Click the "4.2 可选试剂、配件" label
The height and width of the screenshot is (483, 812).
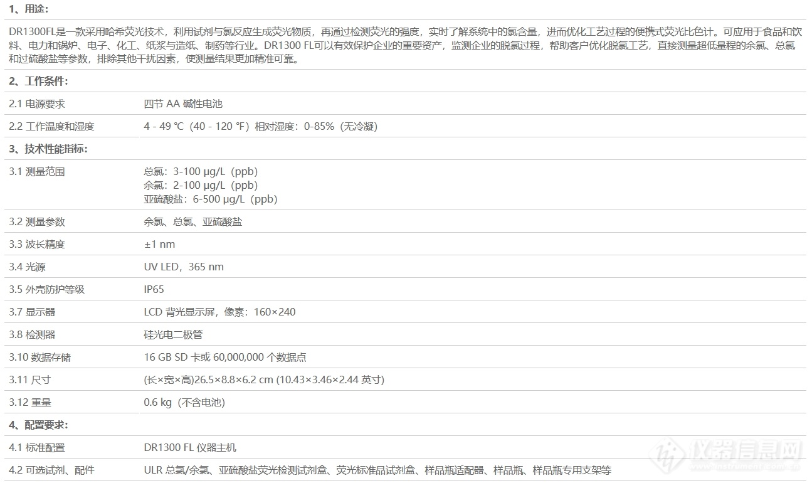click(51, 470)
